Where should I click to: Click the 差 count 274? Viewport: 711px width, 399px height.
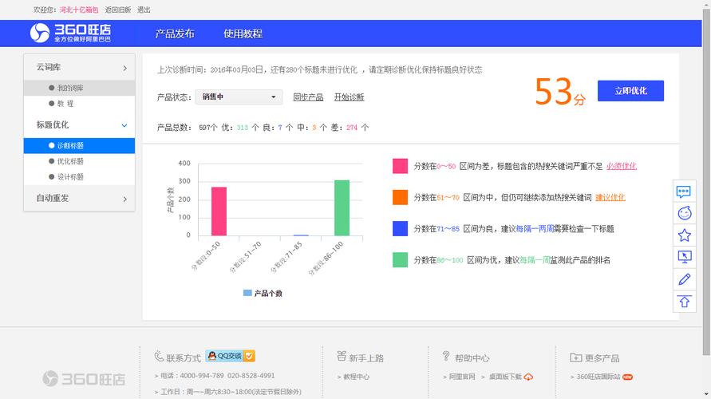(352, 128)
